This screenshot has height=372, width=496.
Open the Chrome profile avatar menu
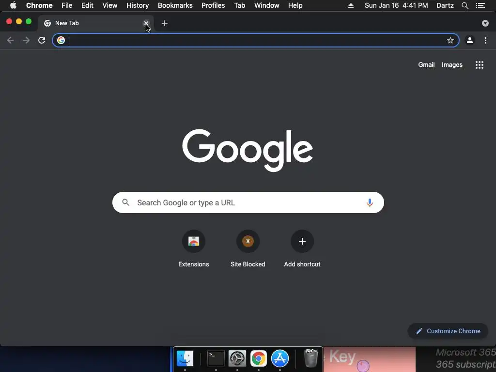point(470,40)
